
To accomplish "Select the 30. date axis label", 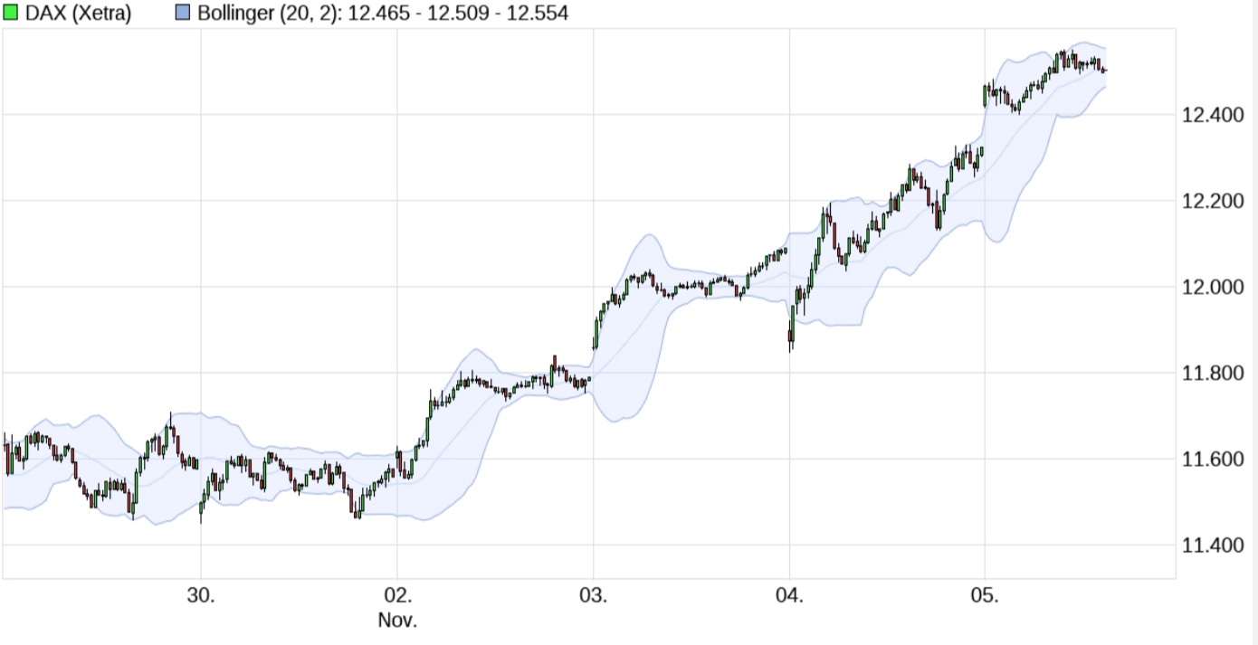I will [201, 597].
